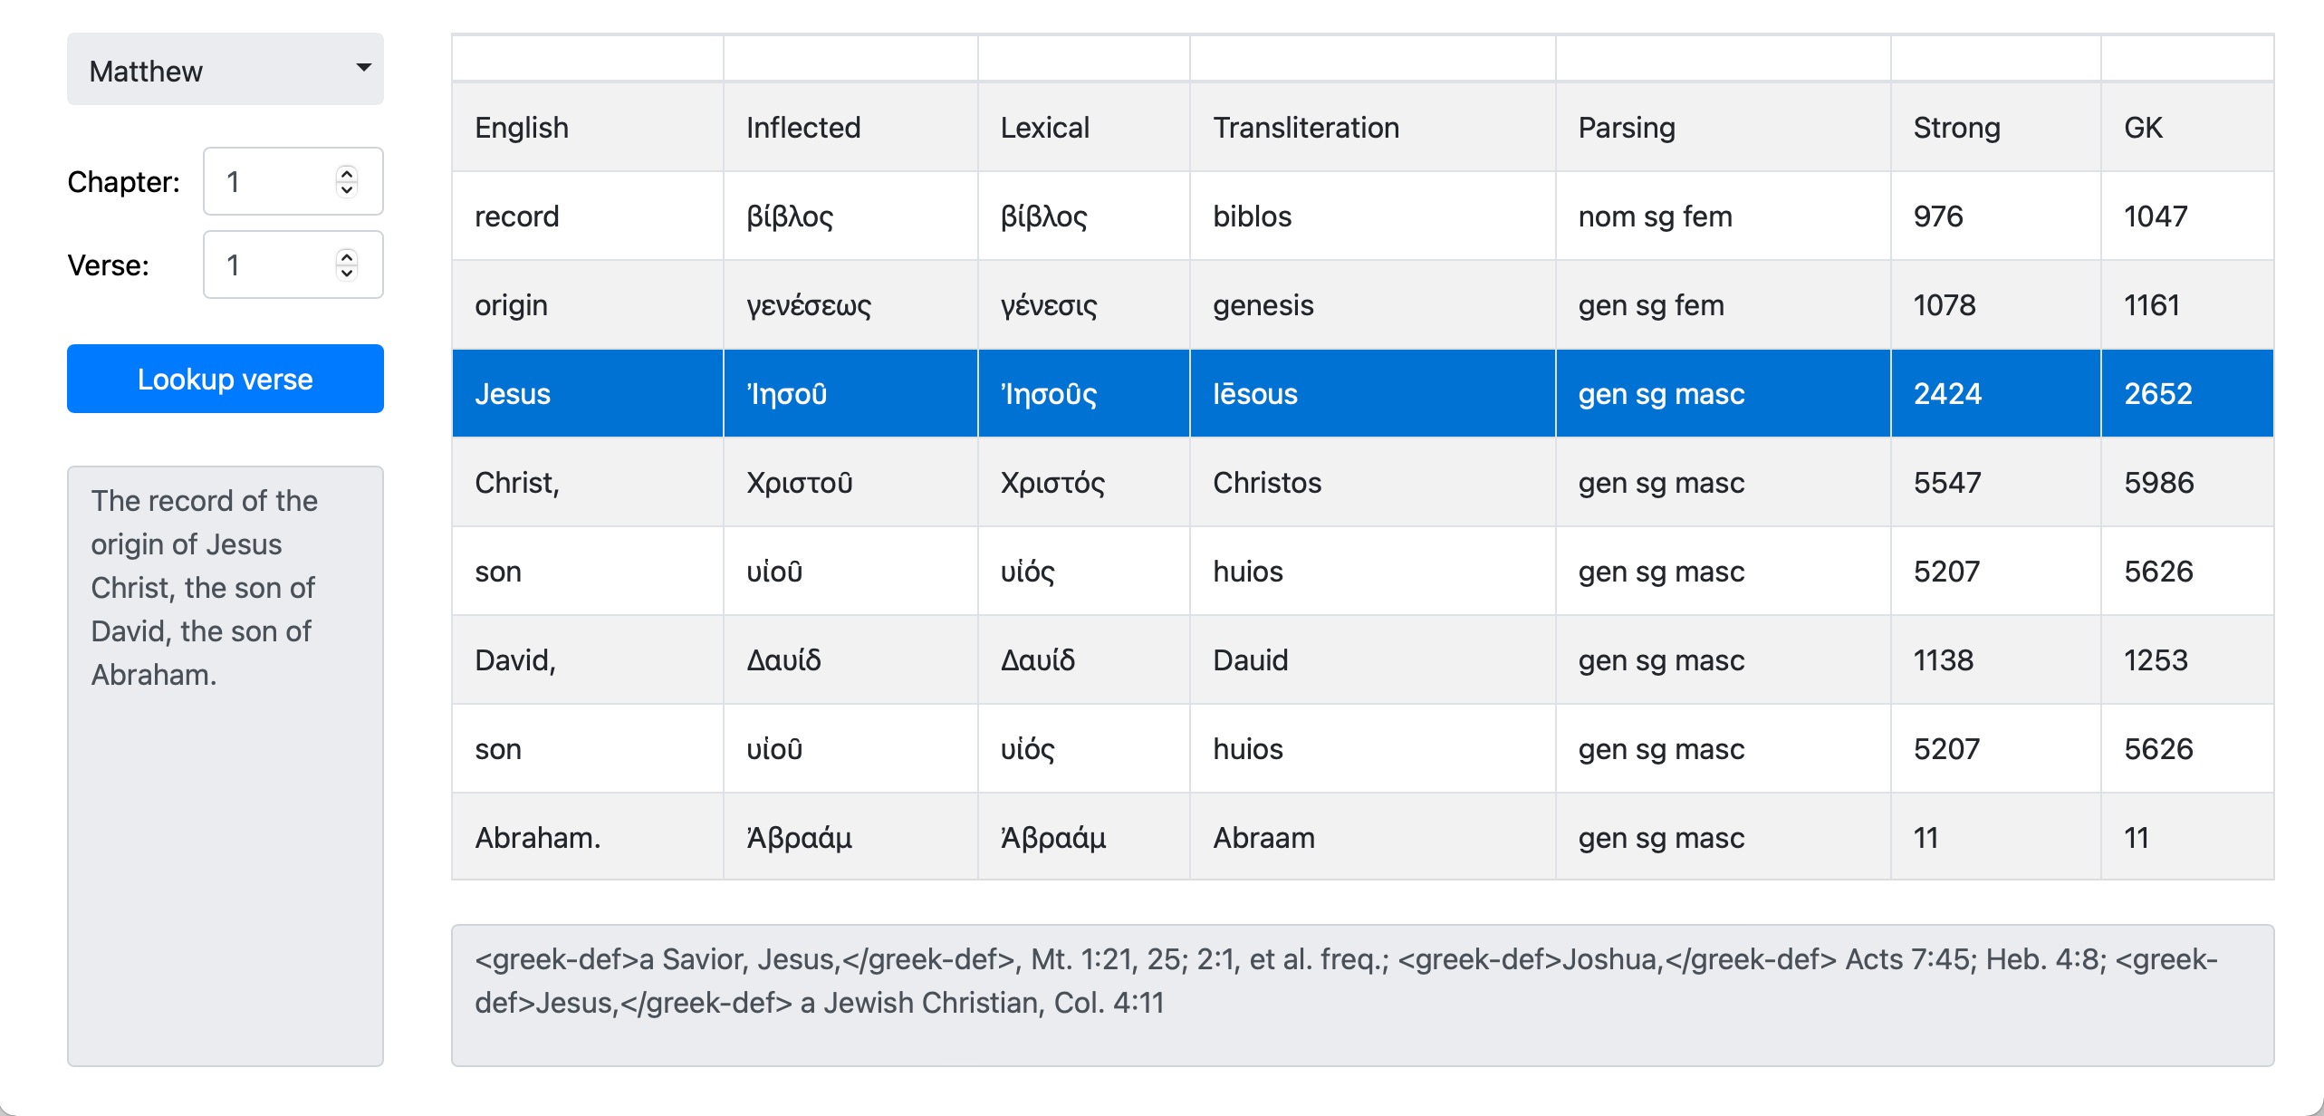The width and height of the screenshot is (2324, 1116).
Task: Click the Greek definition text box
Action: pos(1362,995)
